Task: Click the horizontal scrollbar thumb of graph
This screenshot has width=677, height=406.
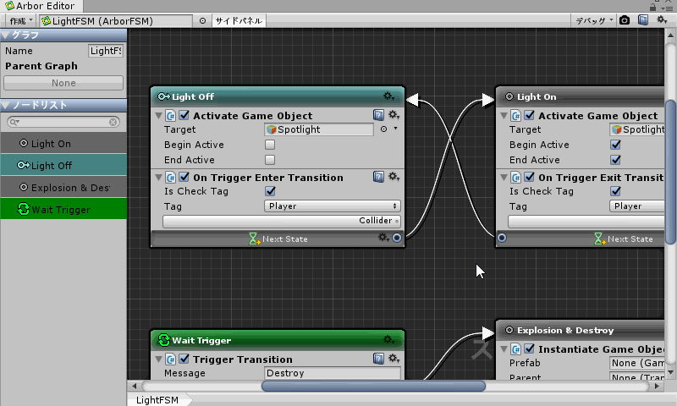Action: tap(372, 387)
